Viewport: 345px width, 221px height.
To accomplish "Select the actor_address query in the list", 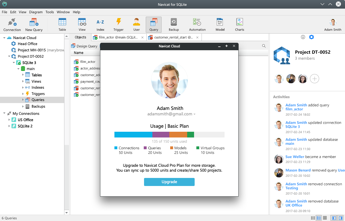I will pos(87,68).
